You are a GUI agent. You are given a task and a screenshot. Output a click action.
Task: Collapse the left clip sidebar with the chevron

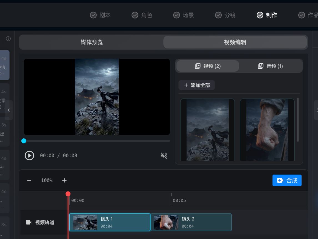coord(8,110)
